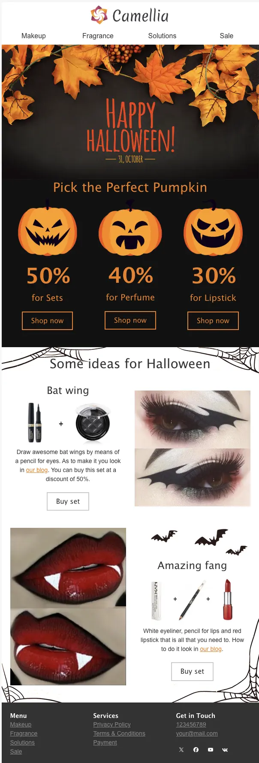Screen dimensions: 259x763
Task: Click the your@mail.com contact link
Action: (197, 733)
